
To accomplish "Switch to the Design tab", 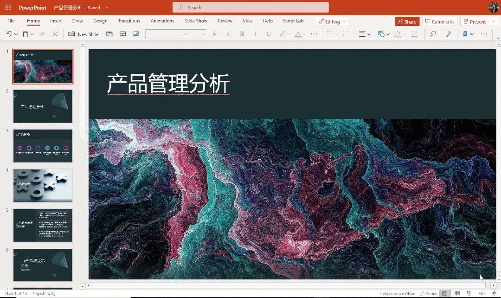I will pos(100,21).
